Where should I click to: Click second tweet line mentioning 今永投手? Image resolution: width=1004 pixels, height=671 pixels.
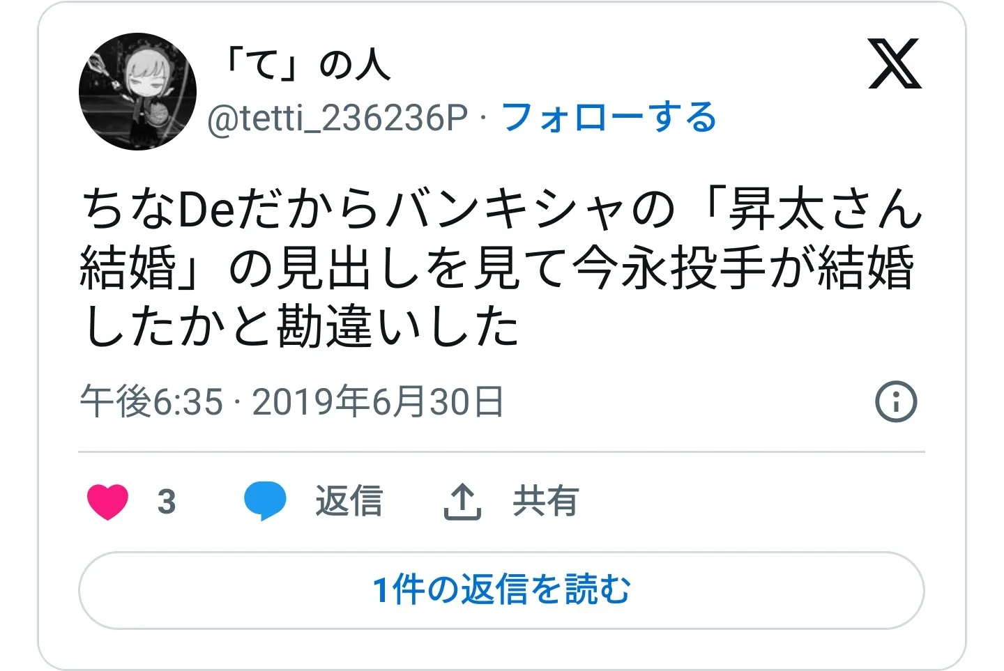(x=496, y=268)
